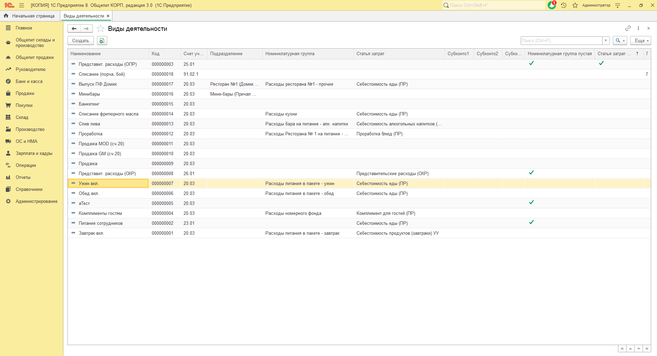Open Операции section in sidebar
The width and height of the screenshot is (657, 356).
(26, 165)
